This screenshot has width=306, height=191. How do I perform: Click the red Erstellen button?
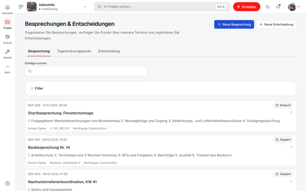[247, 7]
